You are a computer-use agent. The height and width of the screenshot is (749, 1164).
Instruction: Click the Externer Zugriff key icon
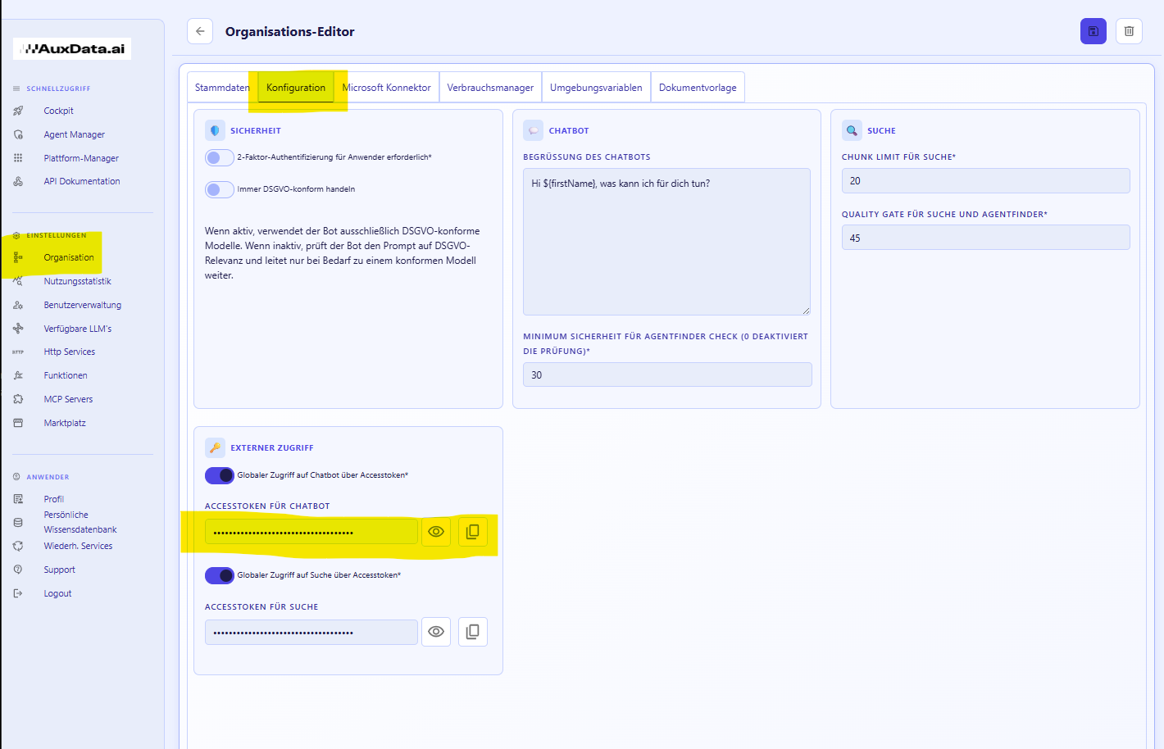click(x=215, y=447)
